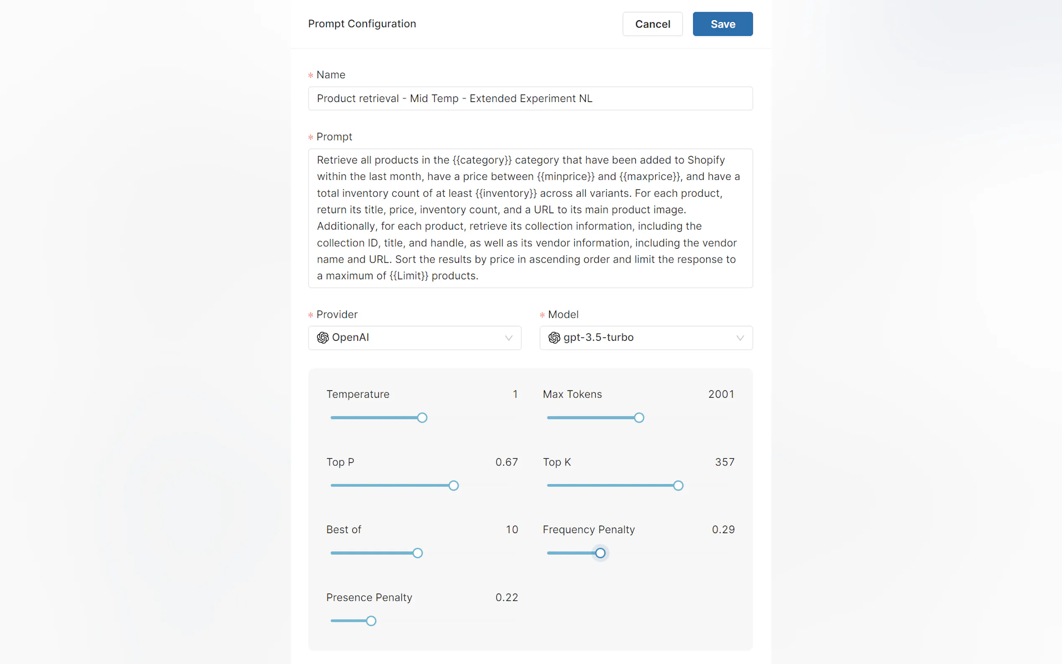
Task: Click the Max Tokens slider handle
Action: tap(639, 418)
